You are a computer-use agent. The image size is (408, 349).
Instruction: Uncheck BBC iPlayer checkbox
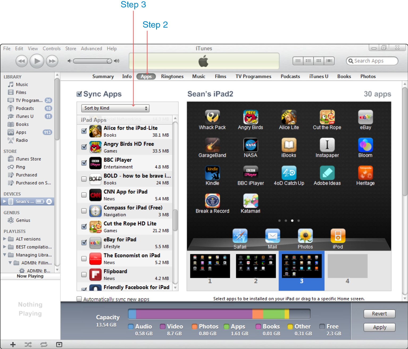point(84,163)
